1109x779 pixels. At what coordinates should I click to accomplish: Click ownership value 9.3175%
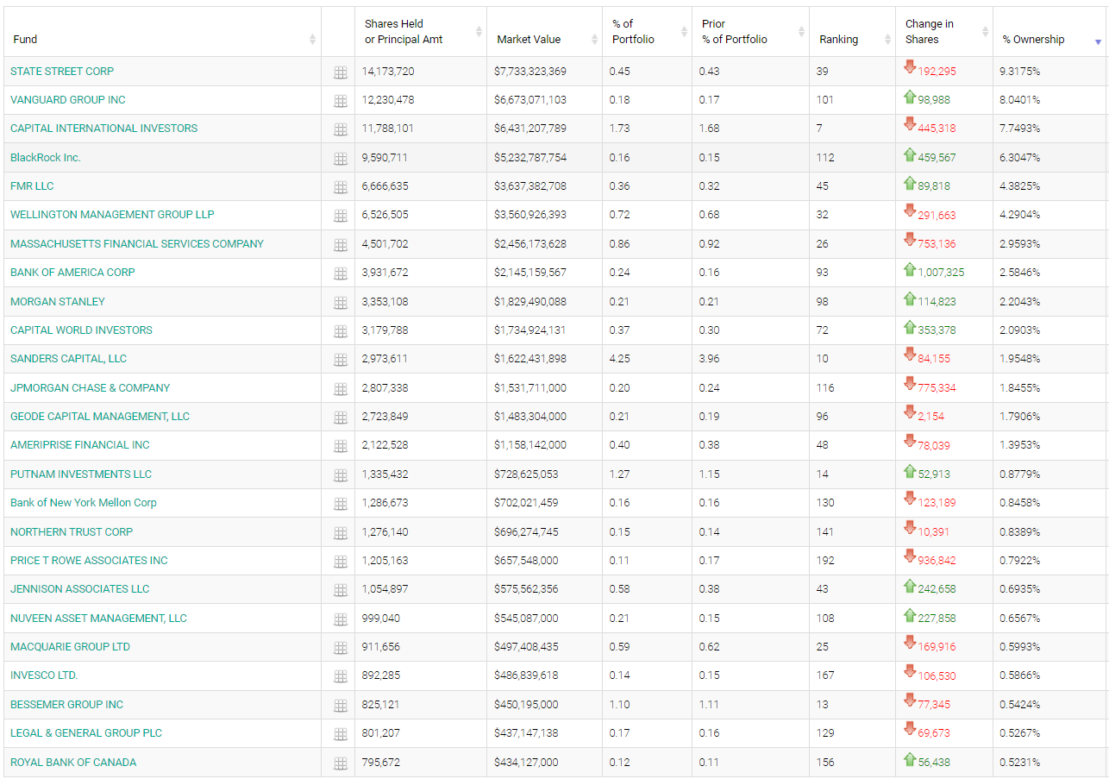pos(1019,71)
